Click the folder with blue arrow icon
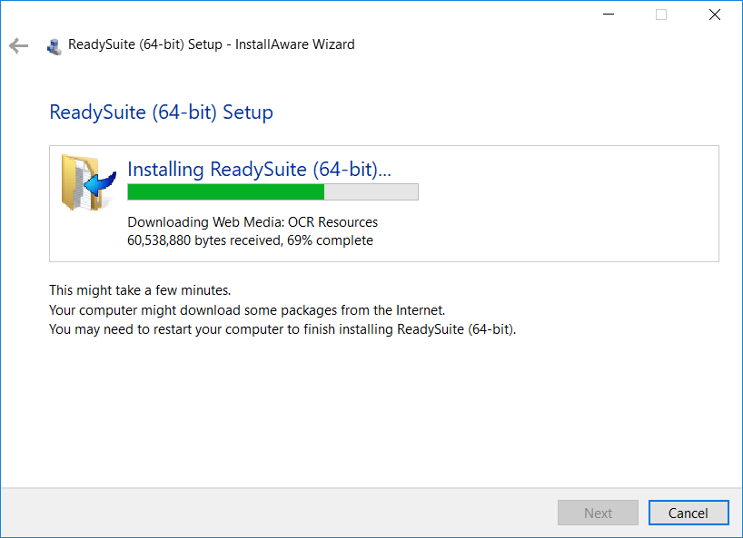Image resolution: width=743 pixels, height=538 pixels. pos(88,182)
